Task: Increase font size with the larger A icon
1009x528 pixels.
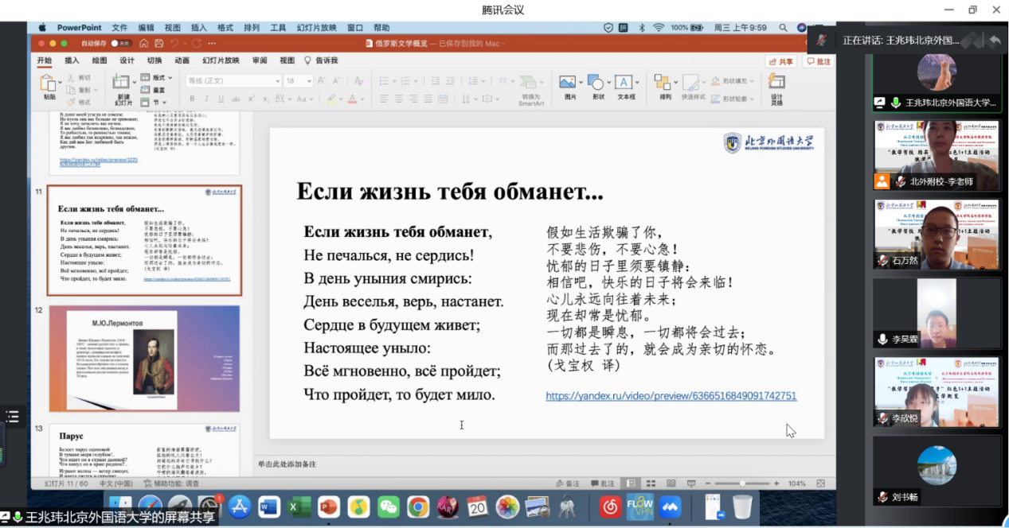Action: (x=320, y=80)
